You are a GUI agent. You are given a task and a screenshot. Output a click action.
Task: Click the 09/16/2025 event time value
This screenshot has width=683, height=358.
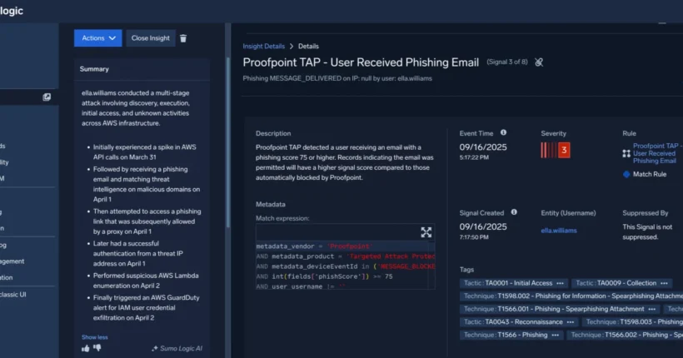[483, 147]
